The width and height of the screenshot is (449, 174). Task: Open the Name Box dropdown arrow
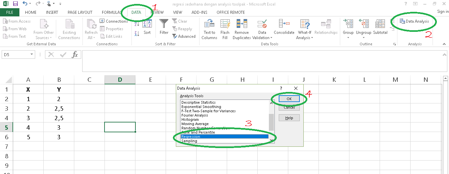click(32, 55)
